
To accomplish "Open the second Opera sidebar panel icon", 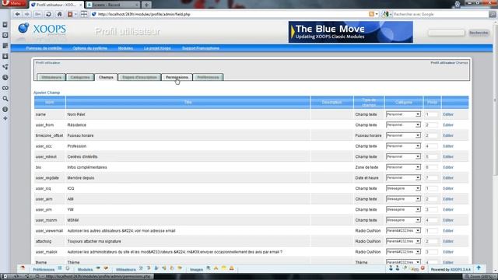I will [x=5, y=35].
